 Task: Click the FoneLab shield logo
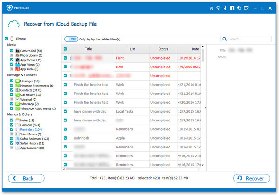(9, 7)
